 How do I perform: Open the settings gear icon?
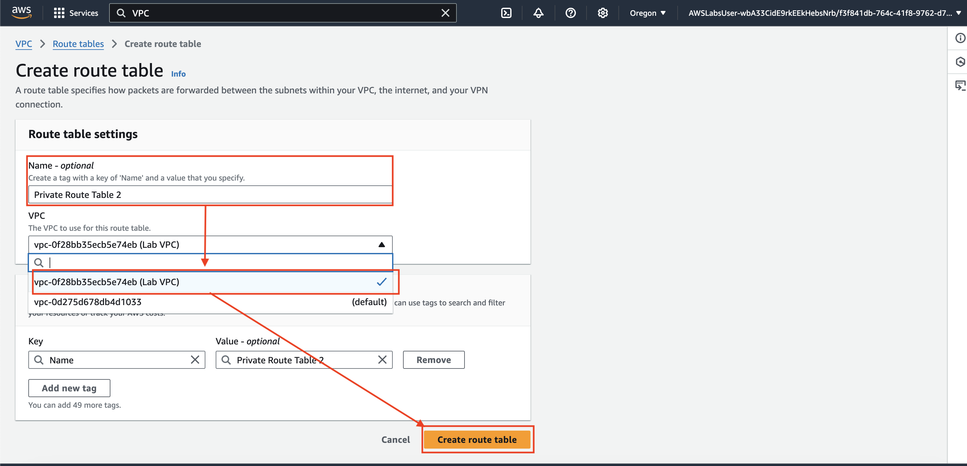[602, 13]
